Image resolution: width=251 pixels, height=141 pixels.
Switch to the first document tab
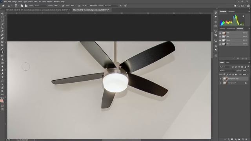37,10
